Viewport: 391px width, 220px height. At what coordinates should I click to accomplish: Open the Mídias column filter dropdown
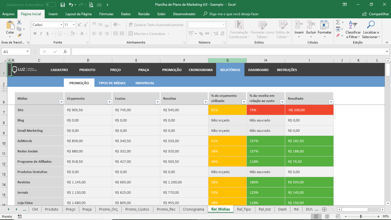tap(61, 102)
